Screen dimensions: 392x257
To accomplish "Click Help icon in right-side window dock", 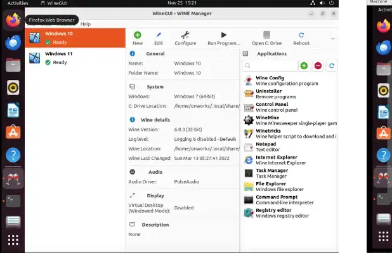I will pos(384,155).
